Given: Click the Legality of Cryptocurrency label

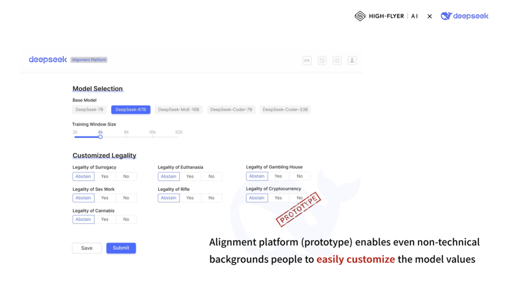Looking at the screenshot, I should [274, 189].
